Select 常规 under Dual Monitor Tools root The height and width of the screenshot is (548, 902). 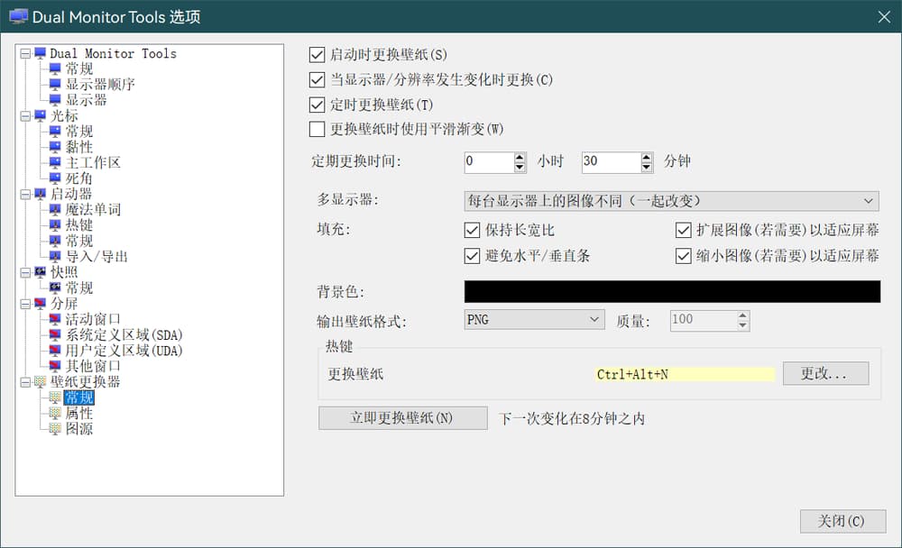pyautogui.click(x=78, y=69)
